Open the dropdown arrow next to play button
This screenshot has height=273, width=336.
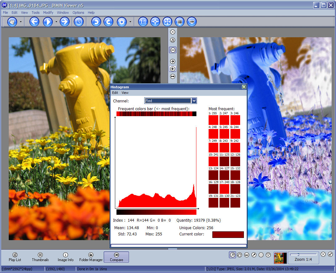click(56, 22)
